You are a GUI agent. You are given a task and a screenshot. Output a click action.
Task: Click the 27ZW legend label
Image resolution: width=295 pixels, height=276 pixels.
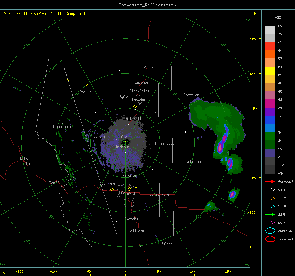tap(282, 206)
